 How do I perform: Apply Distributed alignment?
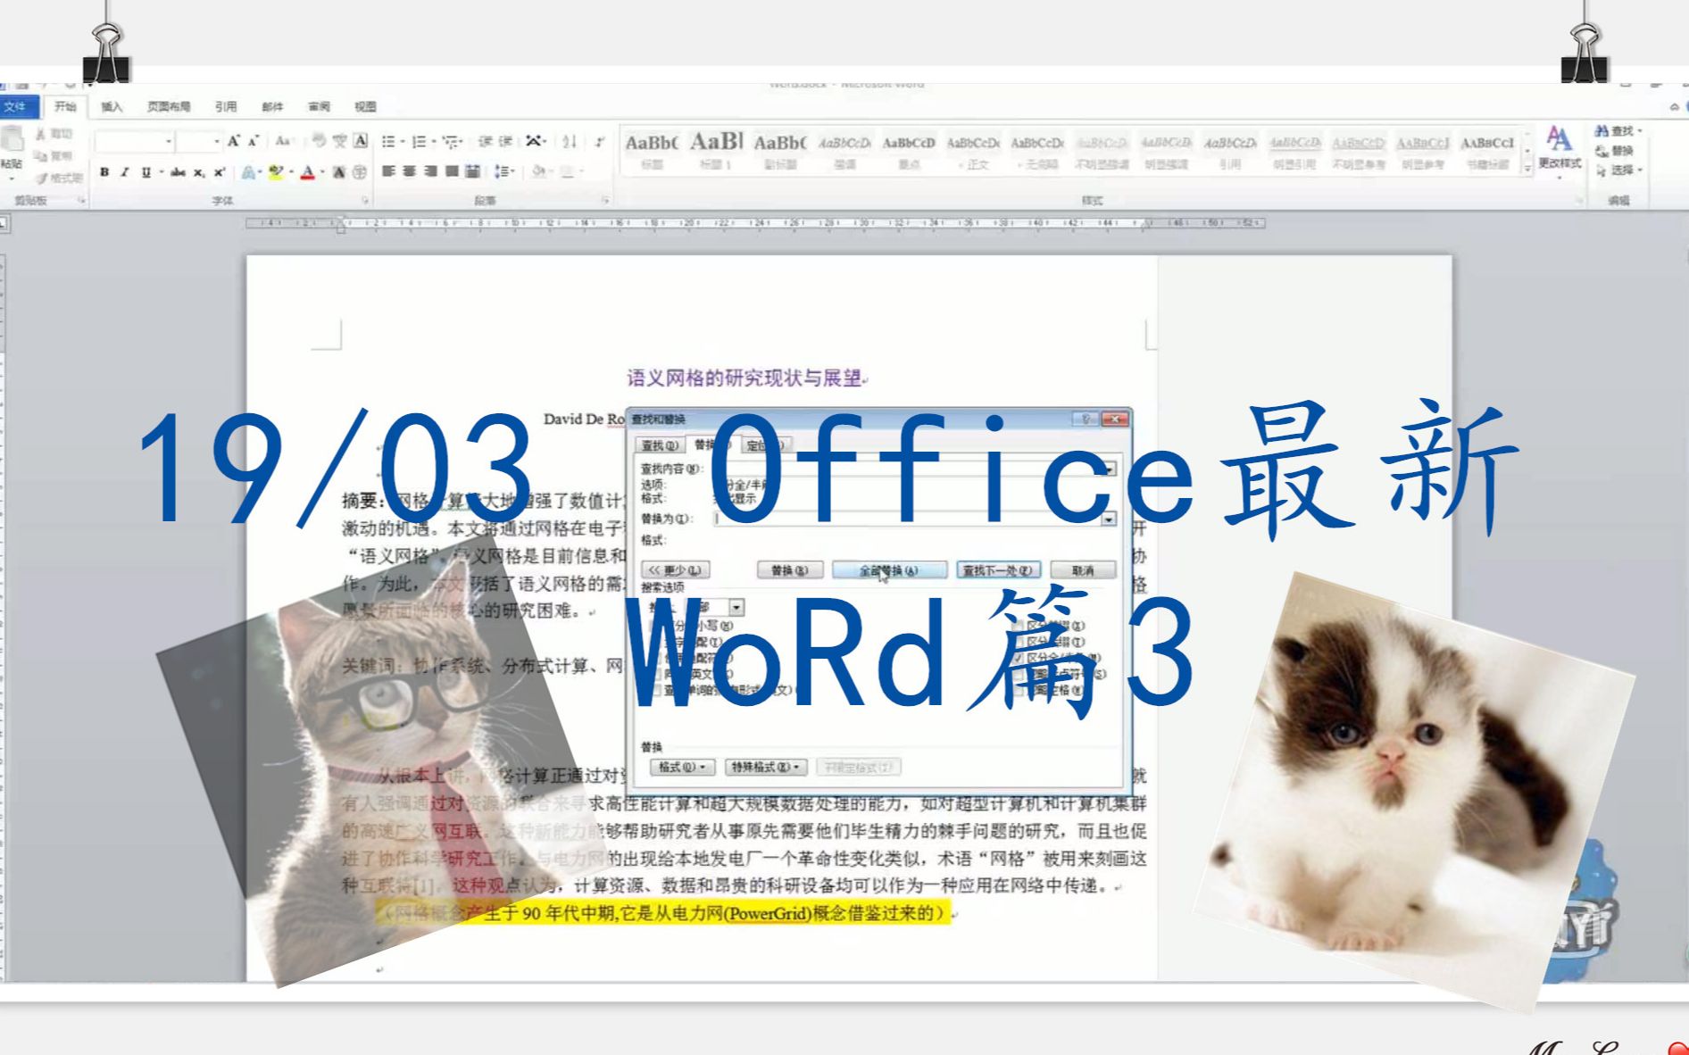point(473,170)
